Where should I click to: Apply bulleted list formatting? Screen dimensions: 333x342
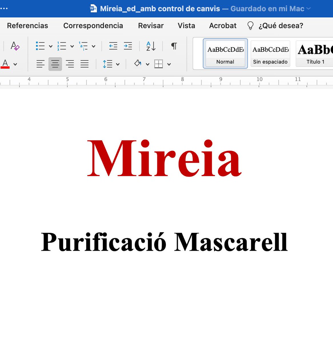click(x=40, y=46)
